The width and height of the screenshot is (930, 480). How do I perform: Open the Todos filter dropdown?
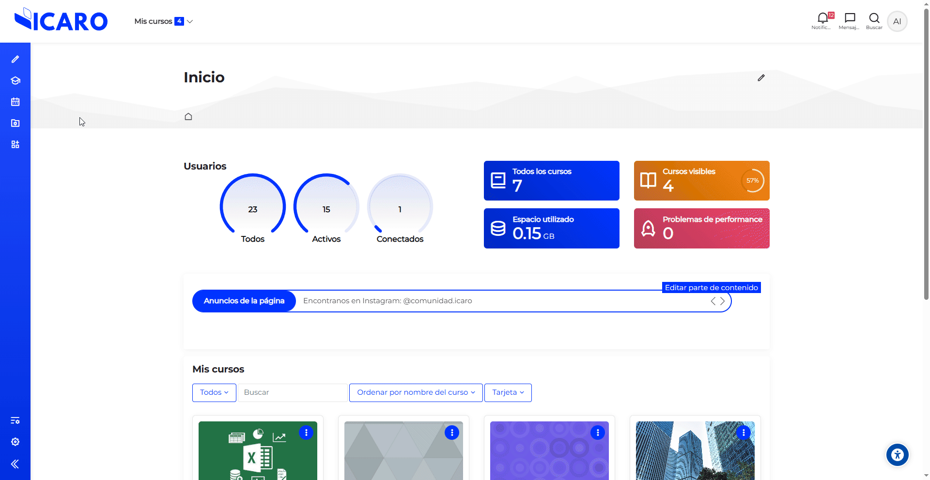tap(214, 392)
